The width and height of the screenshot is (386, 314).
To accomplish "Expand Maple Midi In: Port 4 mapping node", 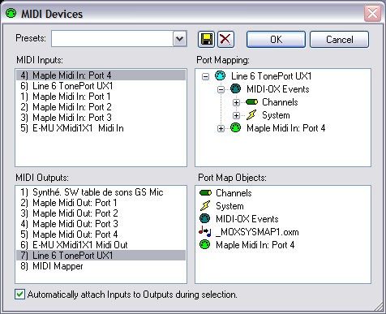I will (221, 129).
